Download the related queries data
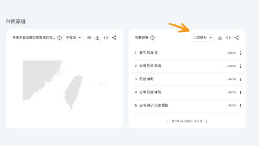Image resolution: width=259 pixels, height=146 pixels. pos(220,38)
